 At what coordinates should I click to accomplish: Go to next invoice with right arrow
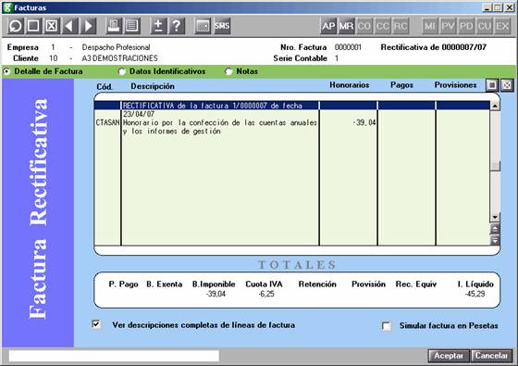tap(88, 26)
